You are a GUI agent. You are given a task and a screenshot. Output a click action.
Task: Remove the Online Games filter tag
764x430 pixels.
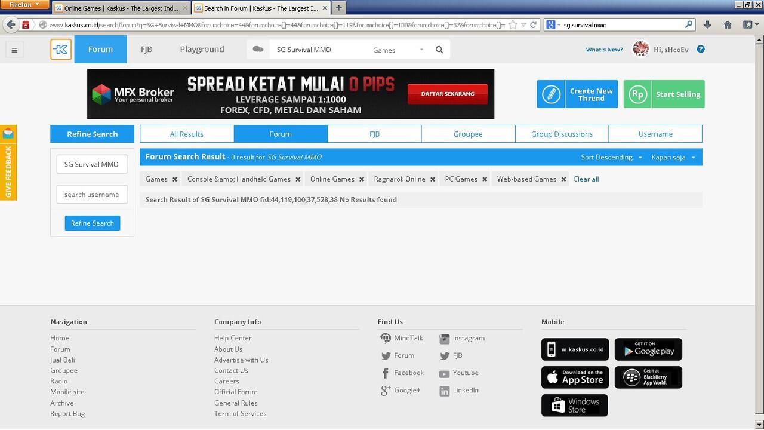point(362,179)
